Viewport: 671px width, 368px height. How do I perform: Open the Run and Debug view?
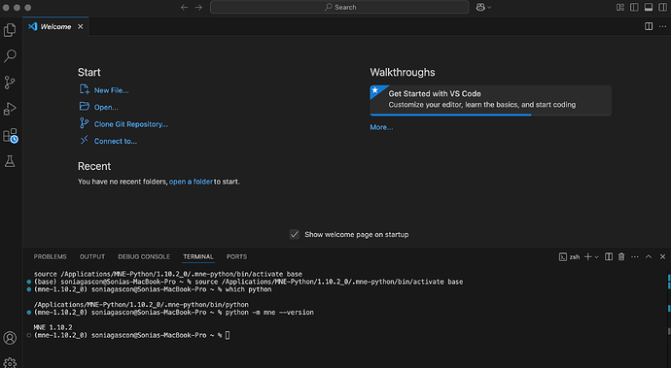10,109
